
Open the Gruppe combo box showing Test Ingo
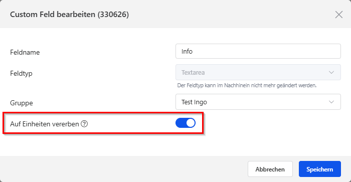tap(258, 102)
